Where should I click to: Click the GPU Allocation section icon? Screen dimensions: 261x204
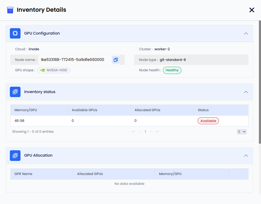[15, 156]
